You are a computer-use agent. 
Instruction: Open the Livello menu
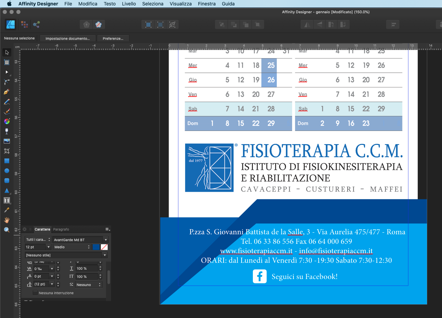coord(129,4)
